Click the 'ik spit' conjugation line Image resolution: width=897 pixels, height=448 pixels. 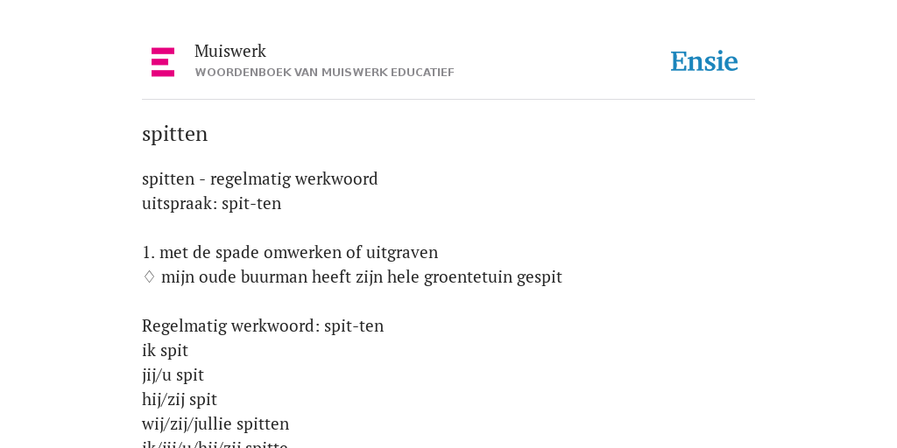[165, 351]
